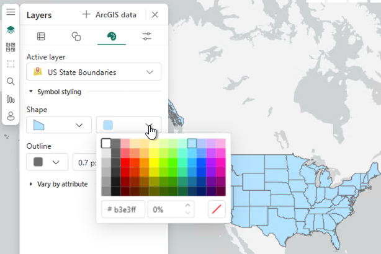Viewport: 381px width, 254px height.
Task: Activate the dashed rectangle selection tool
Action: (11, 64)
